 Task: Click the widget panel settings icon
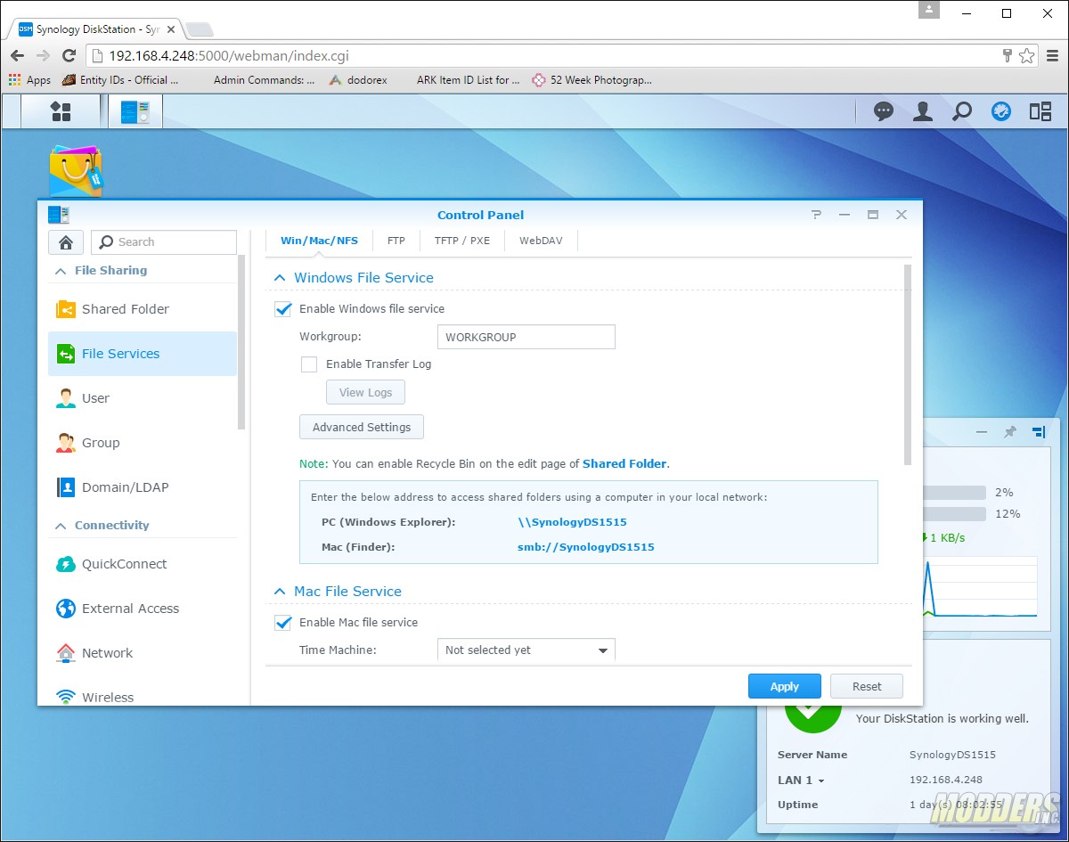[x=1039, y=432]
